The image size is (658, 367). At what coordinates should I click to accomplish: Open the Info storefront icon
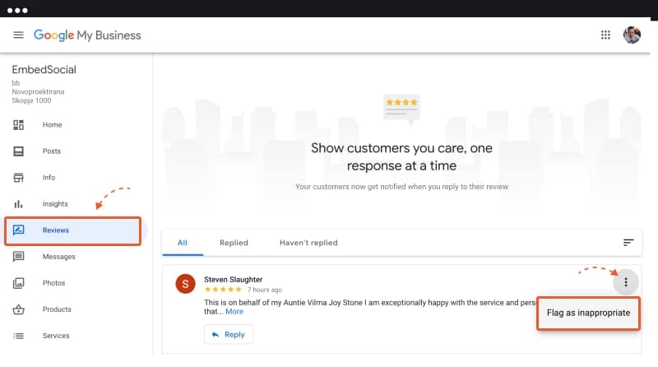coord(18,178)
